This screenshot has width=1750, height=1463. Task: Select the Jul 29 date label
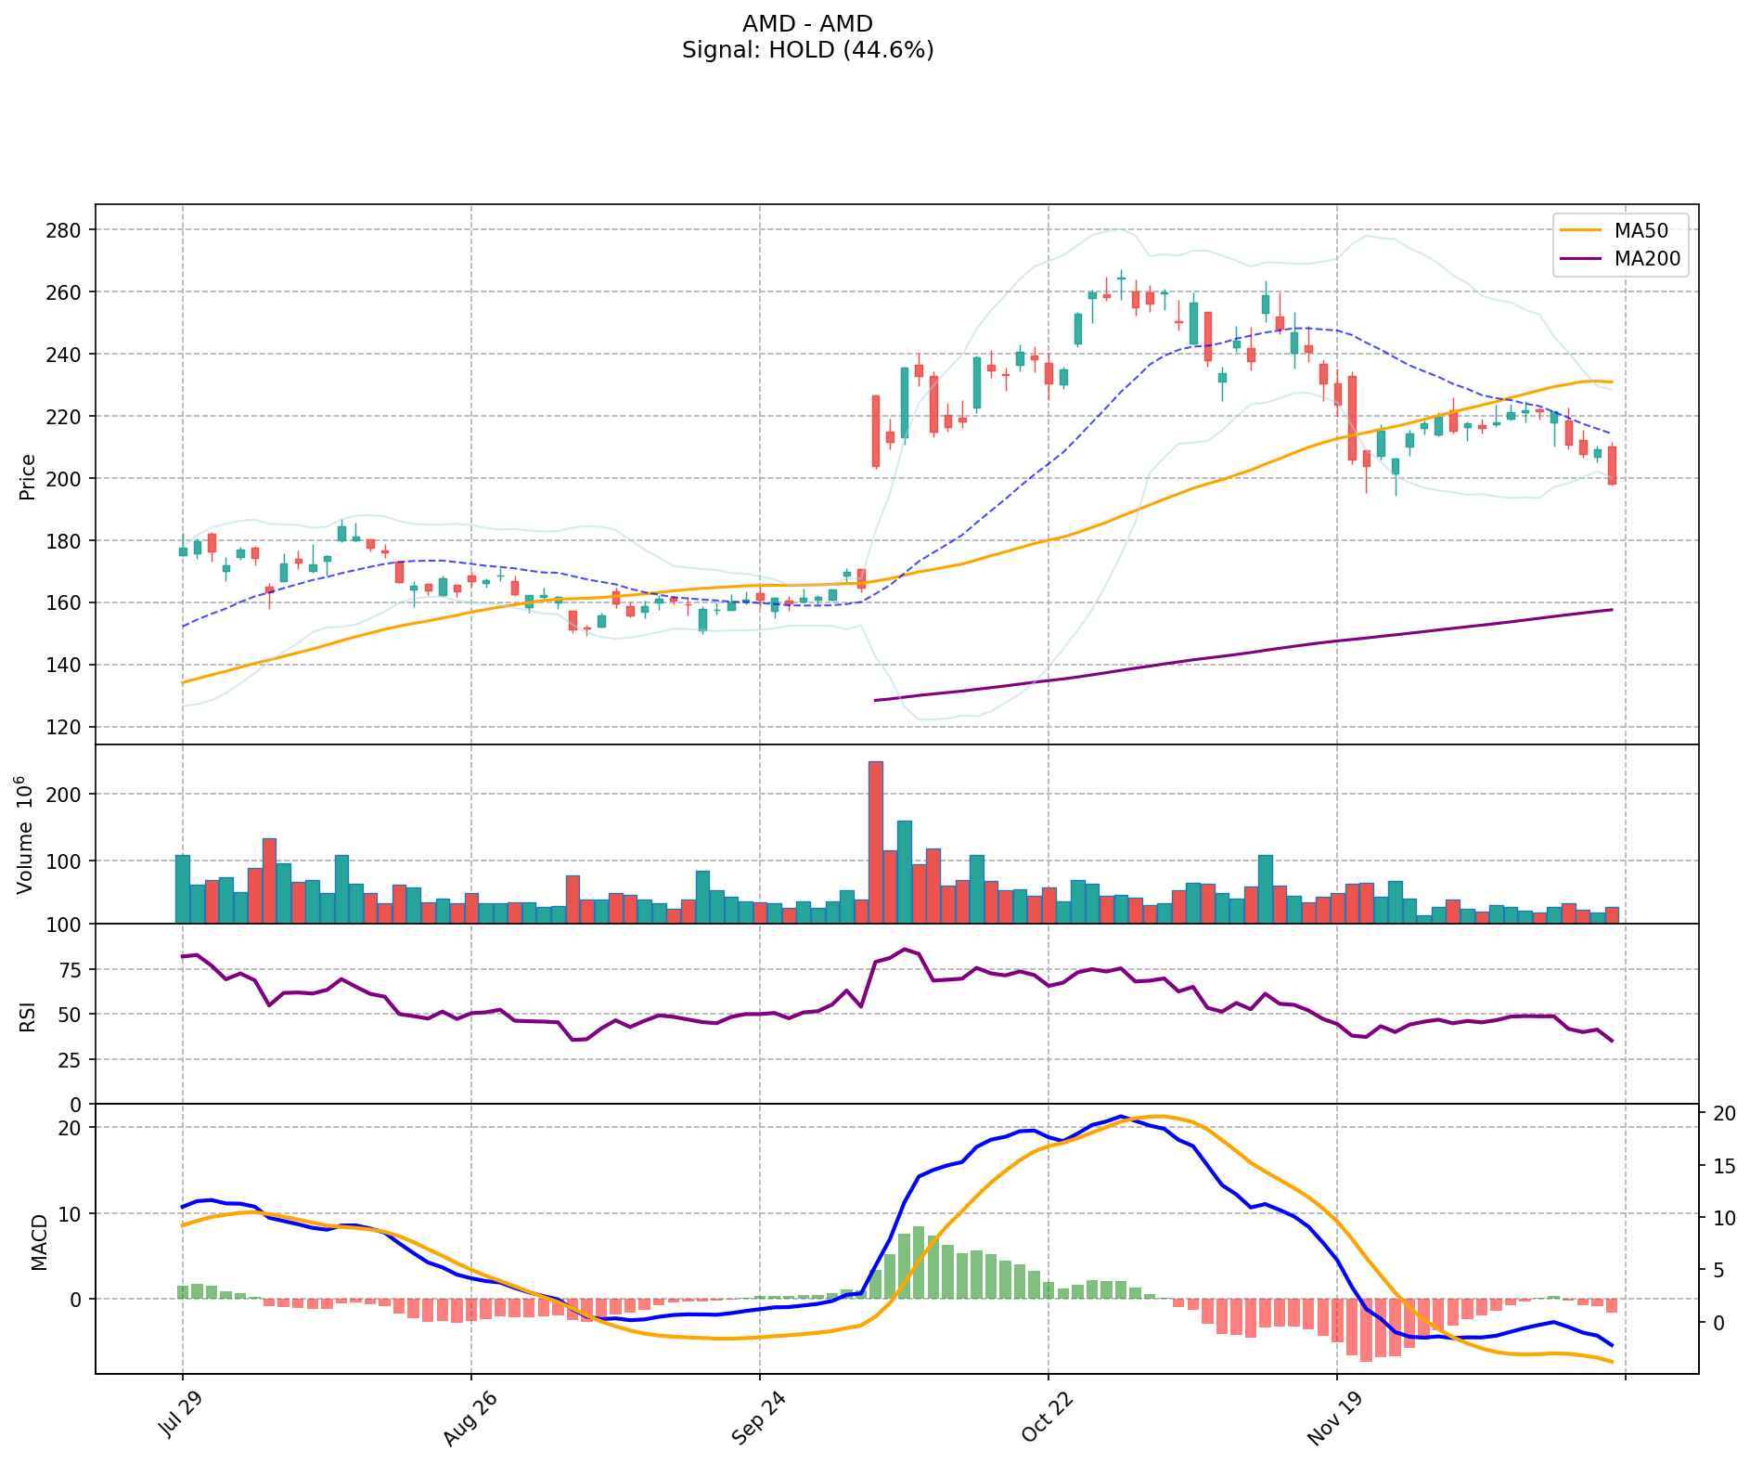[x=183, y=1415]
